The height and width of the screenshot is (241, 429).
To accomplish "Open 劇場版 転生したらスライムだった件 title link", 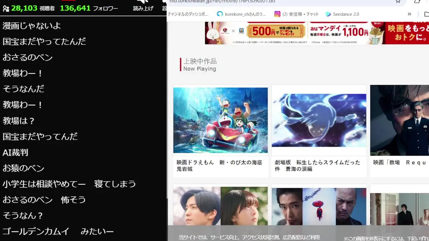I will click(317, 166).
